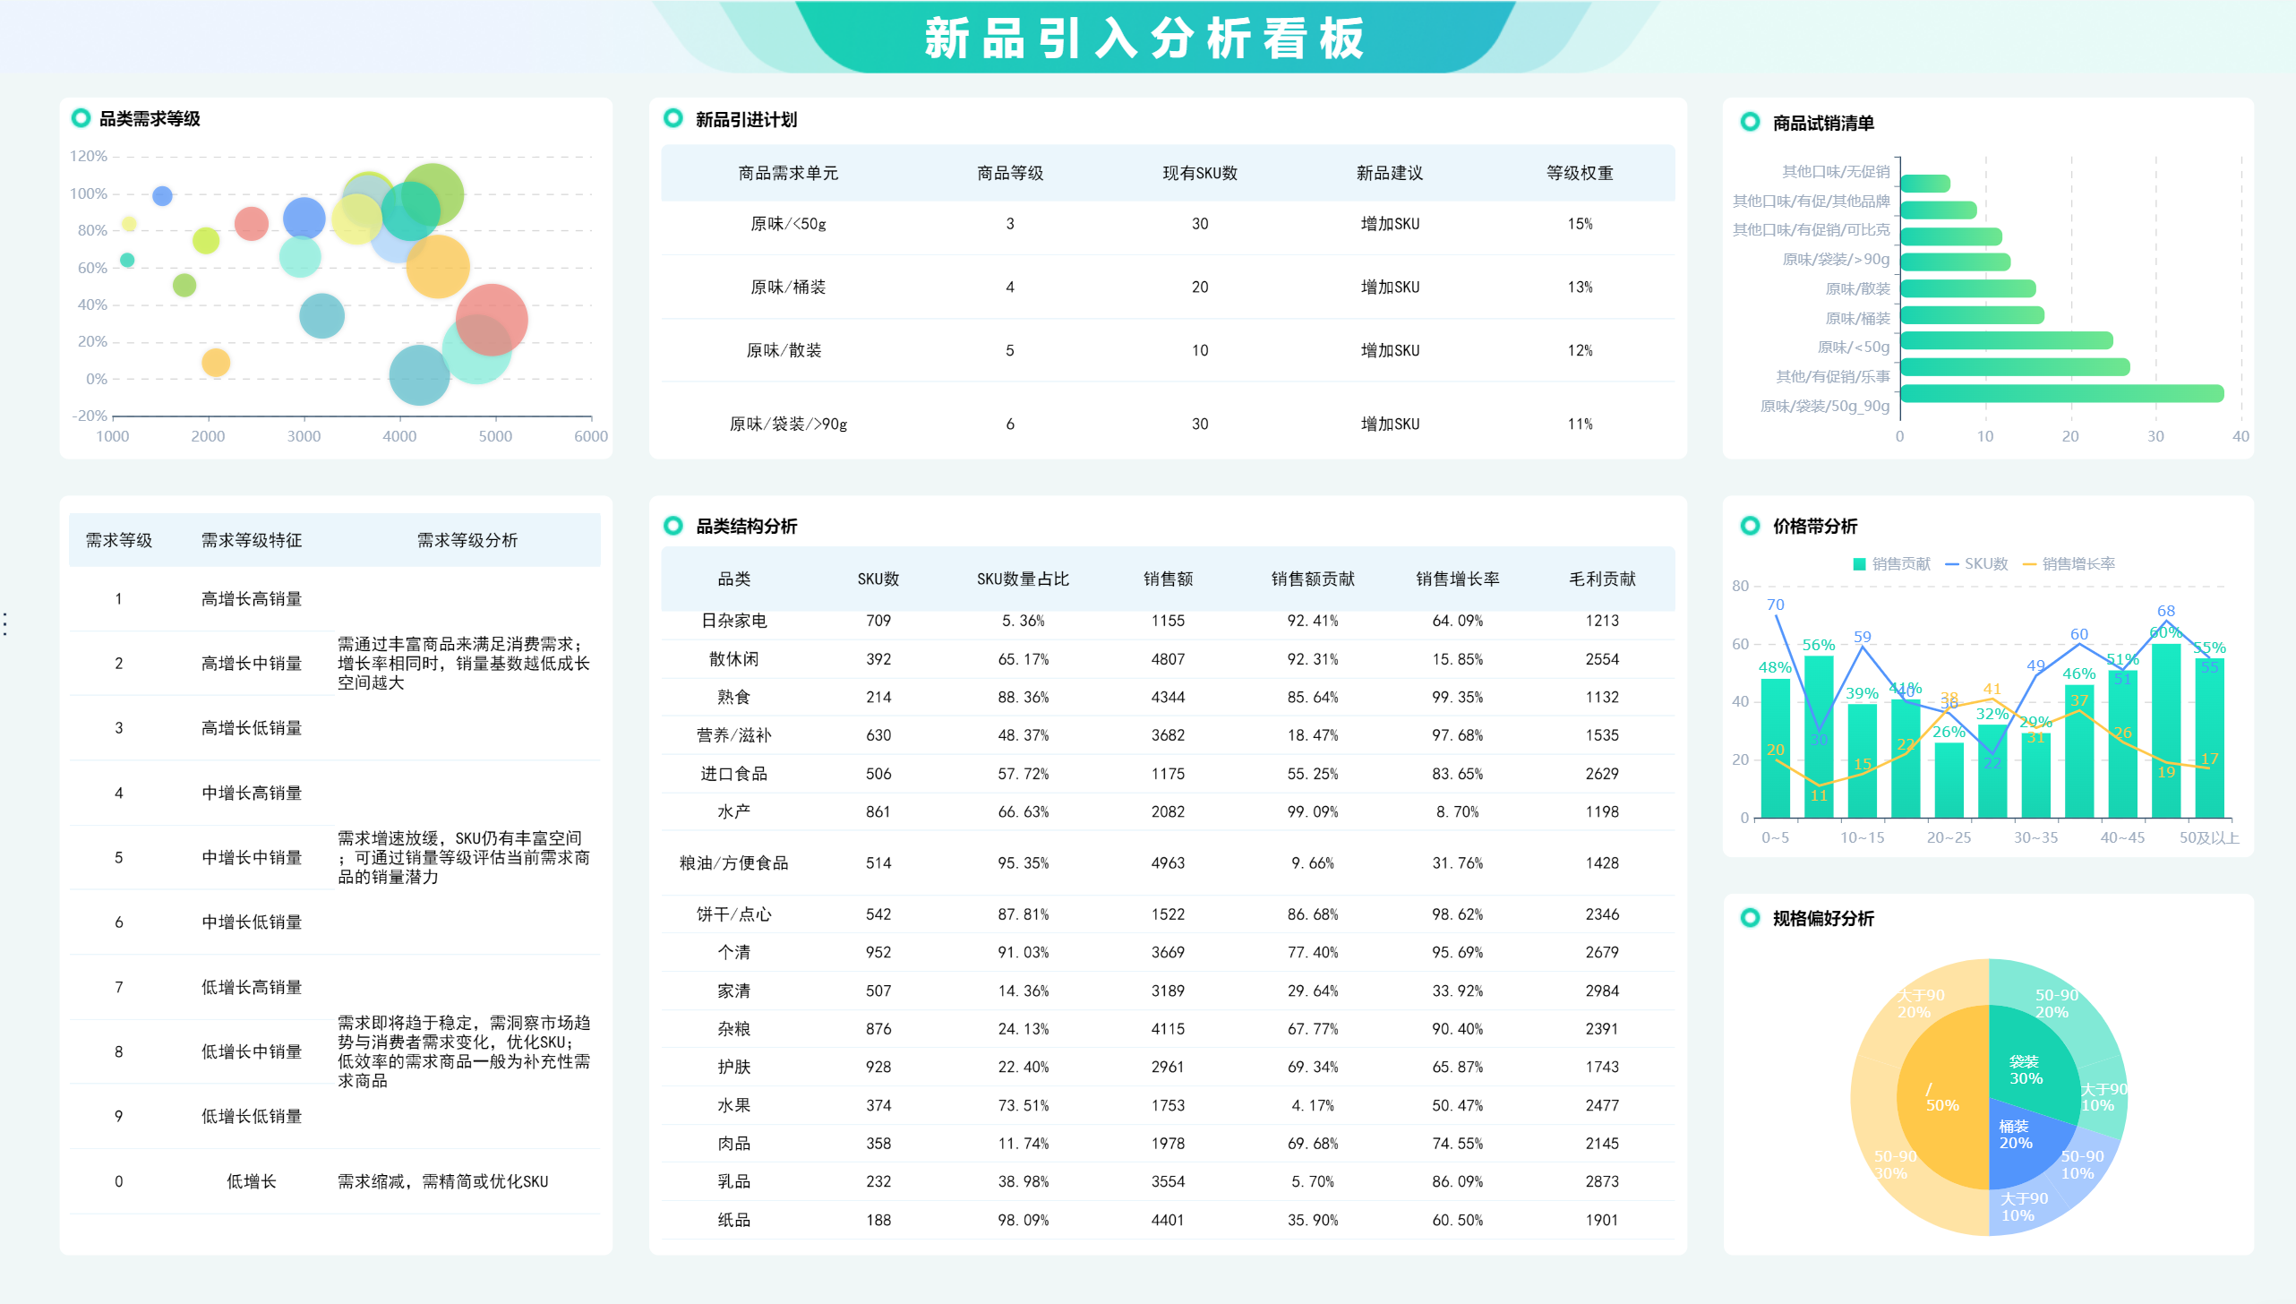2296x1304 pixels.
Task: Click the three-dot handle on left edge
Action: 5,624
